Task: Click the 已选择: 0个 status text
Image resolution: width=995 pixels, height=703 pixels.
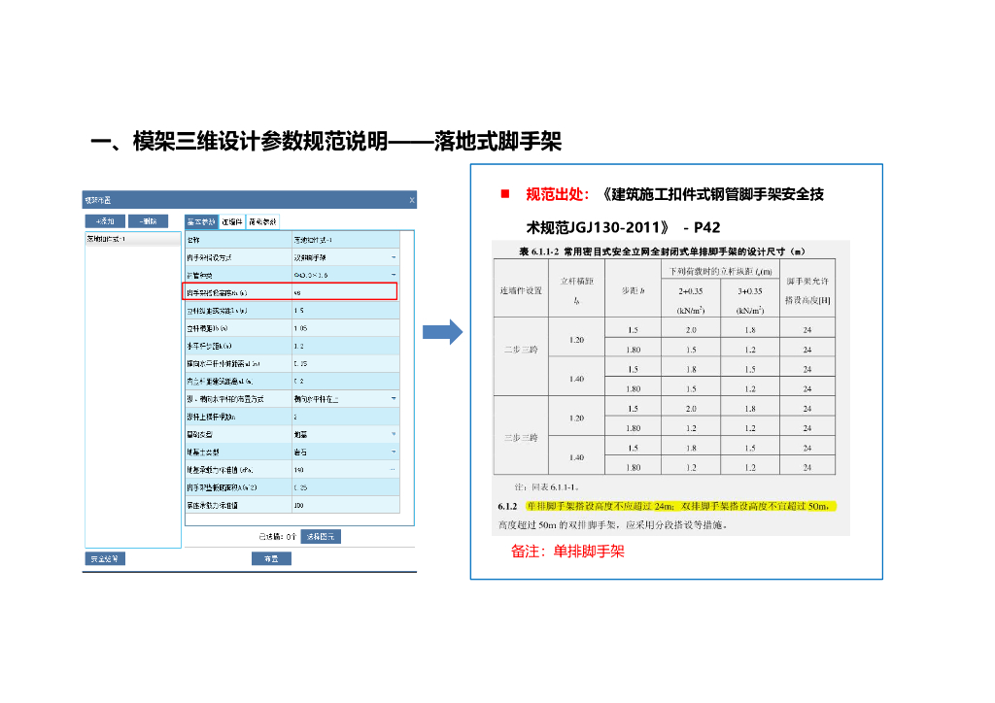Action: pyautogui.click(x=277, y=537)
